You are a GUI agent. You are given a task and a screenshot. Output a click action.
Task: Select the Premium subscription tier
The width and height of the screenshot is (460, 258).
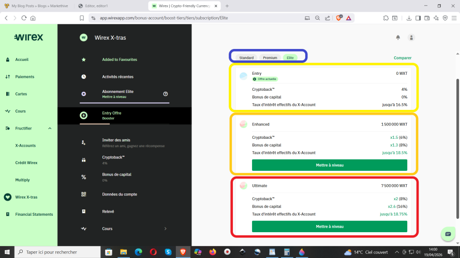[270, 58]
